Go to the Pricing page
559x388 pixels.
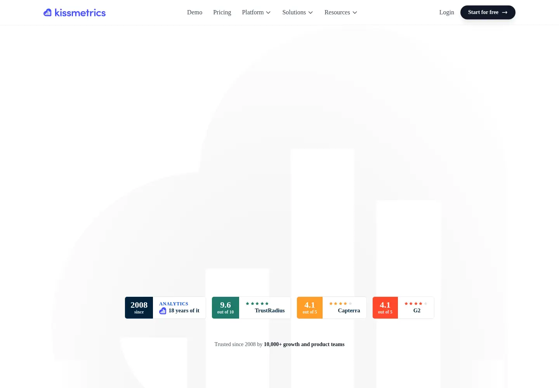click(222, 12)
